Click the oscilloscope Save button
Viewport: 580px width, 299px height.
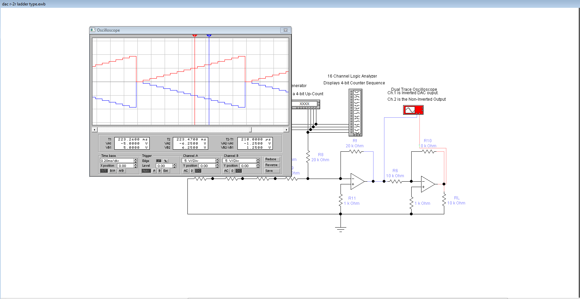click(x=272, y=171)
